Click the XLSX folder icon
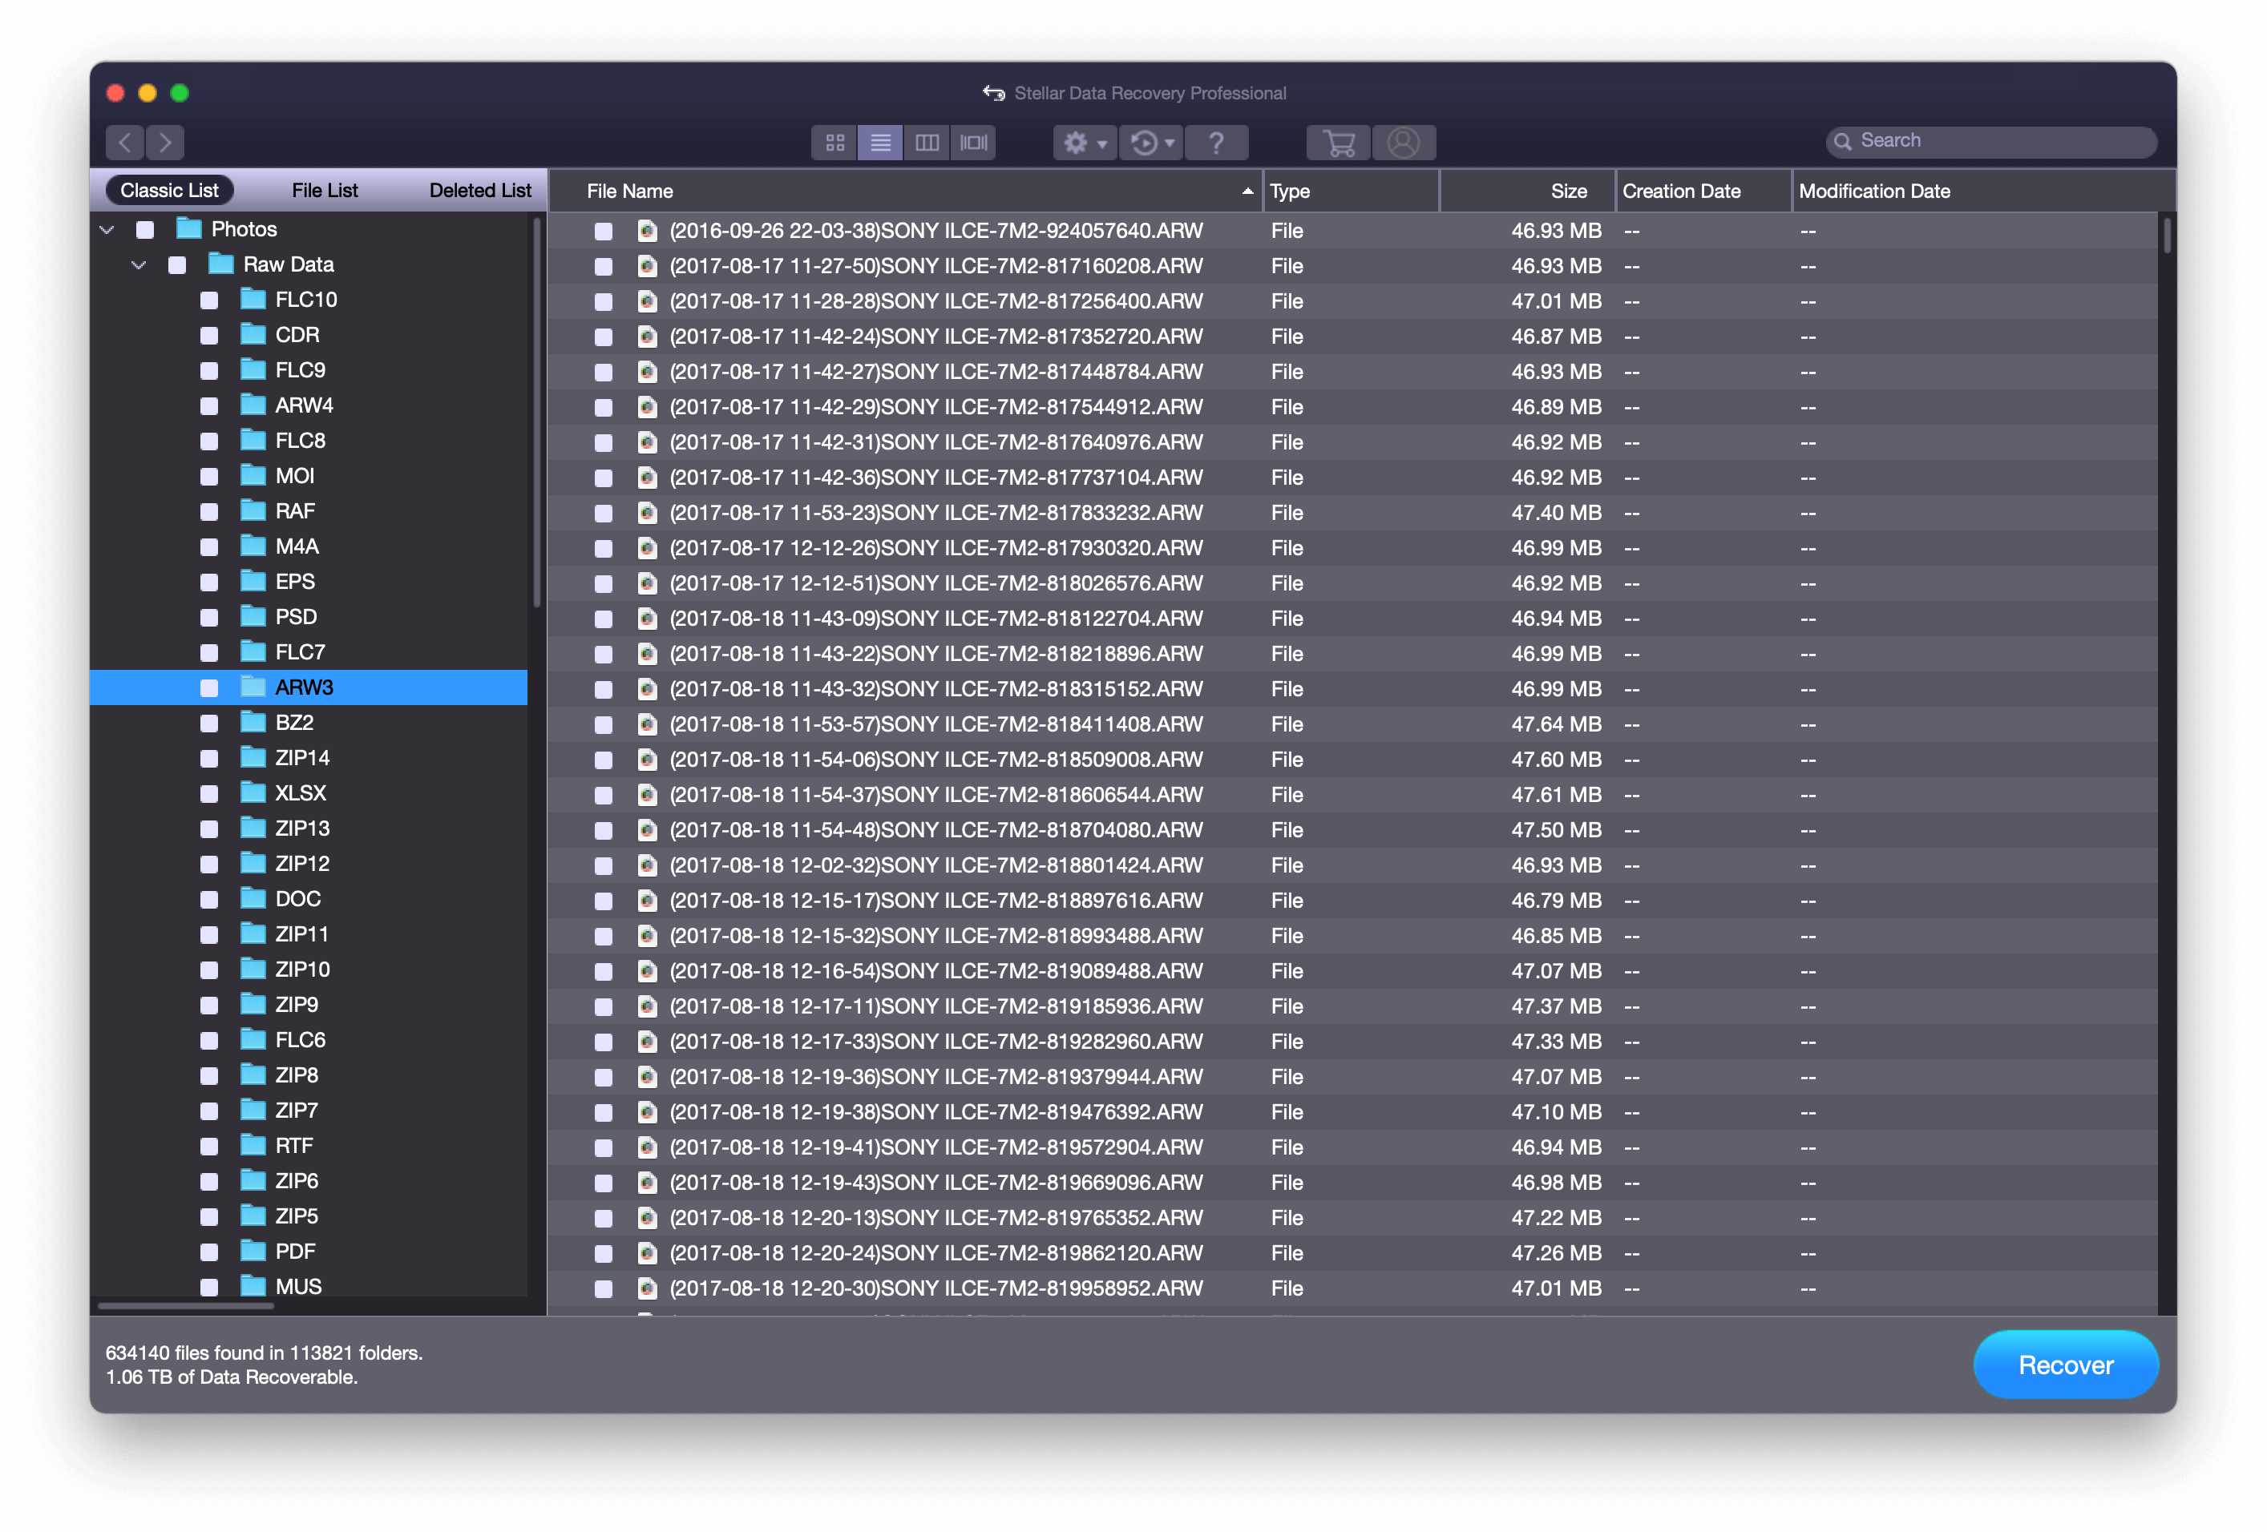The width and height of the screenshot is (2267, 1532). click(253, 792)
